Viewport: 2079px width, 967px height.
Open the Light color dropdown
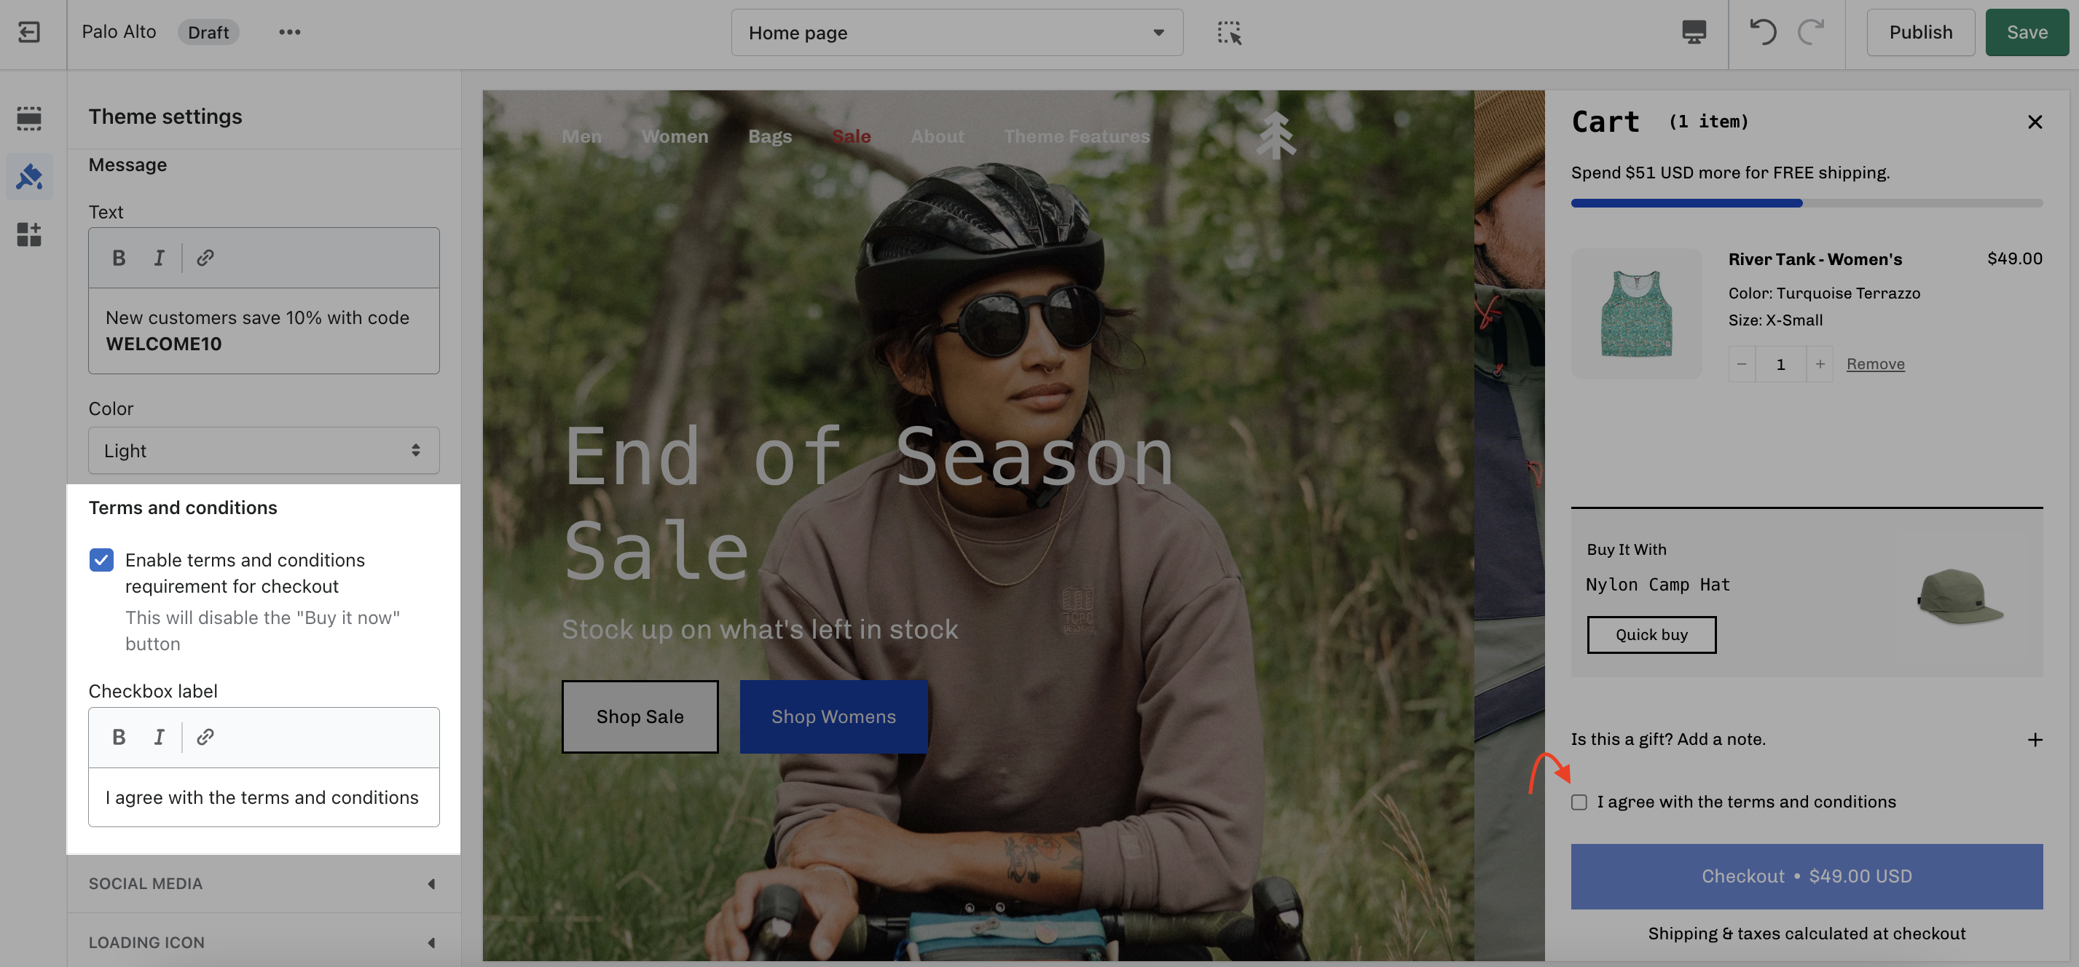click(263, 450)
